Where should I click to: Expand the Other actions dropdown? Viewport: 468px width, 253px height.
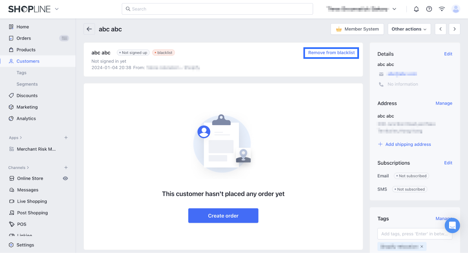pos(409,29)
